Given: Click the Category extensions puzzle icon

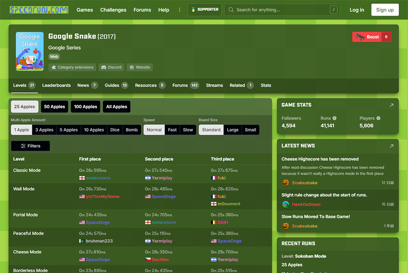Looking at the screenshot, I should pyautogui.click(x=53, y=67).
